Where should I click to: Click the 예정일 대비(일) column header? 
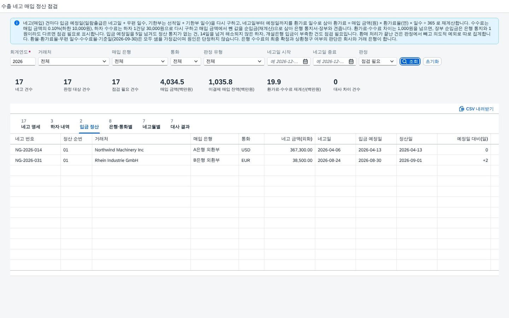[464, 139]
